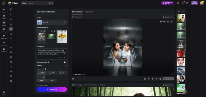Open Detailed Info above the elevator video
Screen dimensions: 206x97
click(x=168, y=17)
